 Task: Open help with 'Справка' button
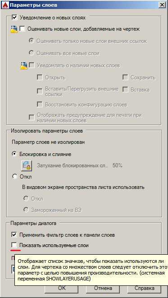click(x=144, y=288)
